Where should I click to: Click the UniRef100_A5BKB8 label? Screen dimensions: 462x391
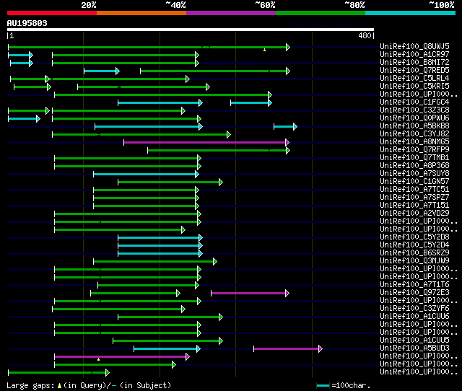coord(414,126)
